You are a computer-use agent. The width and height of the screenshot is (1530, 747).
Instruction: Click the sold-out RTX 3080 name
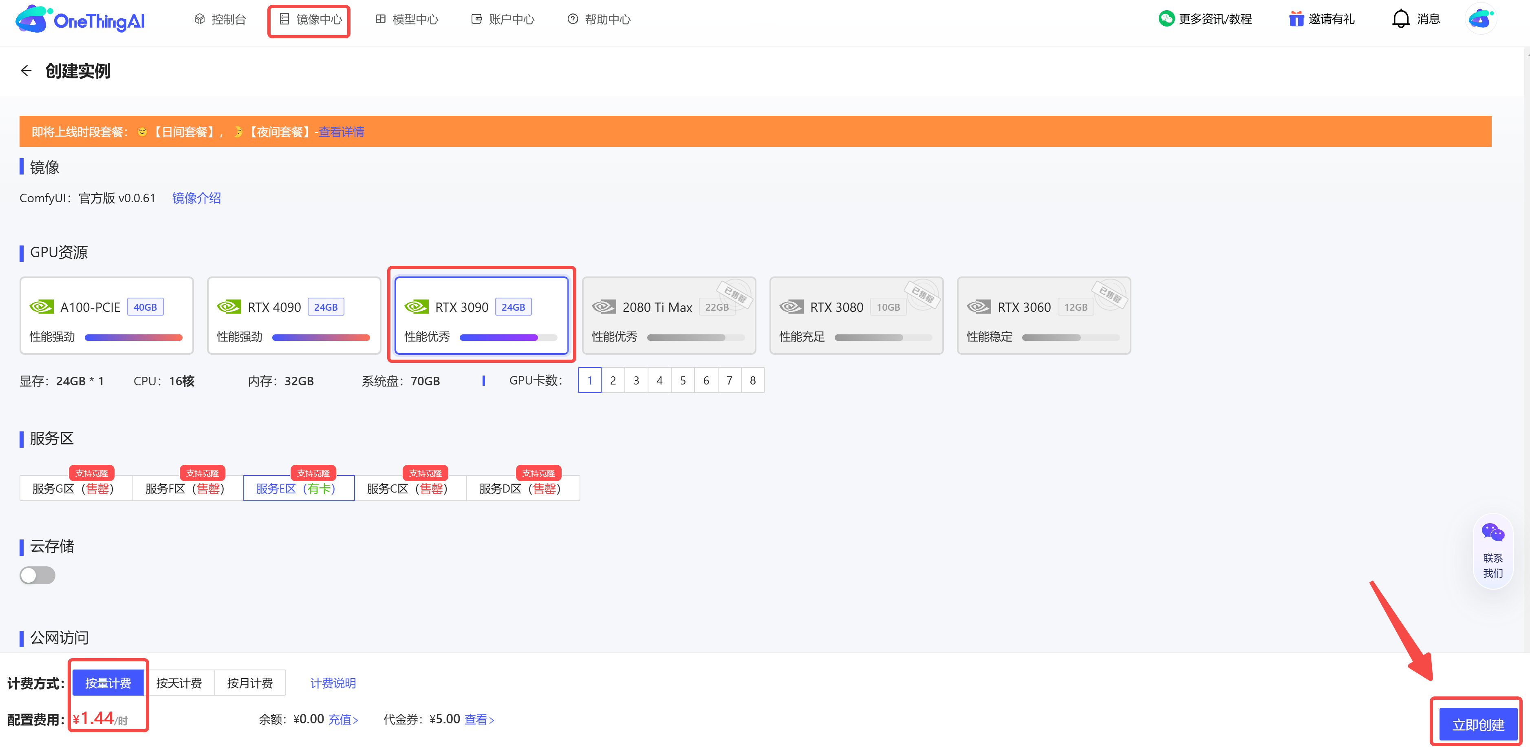pyautogui.click(x=836, y=307)
